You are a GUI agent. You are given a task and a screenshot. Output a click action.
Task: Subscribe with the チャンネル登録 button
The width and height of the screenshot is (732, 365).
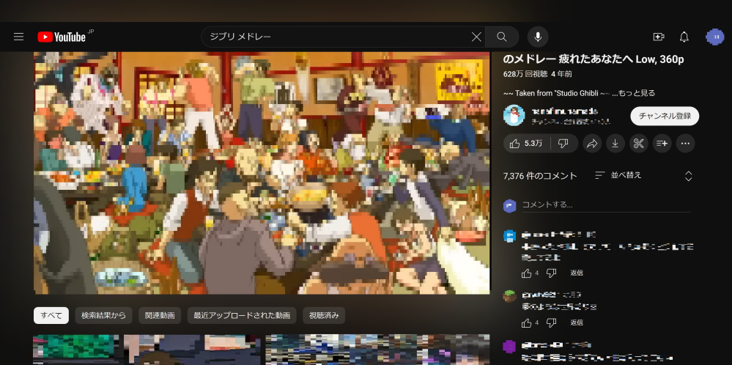(665, 117)
